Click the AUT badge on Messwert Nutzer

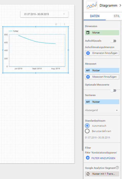[88, 70]
